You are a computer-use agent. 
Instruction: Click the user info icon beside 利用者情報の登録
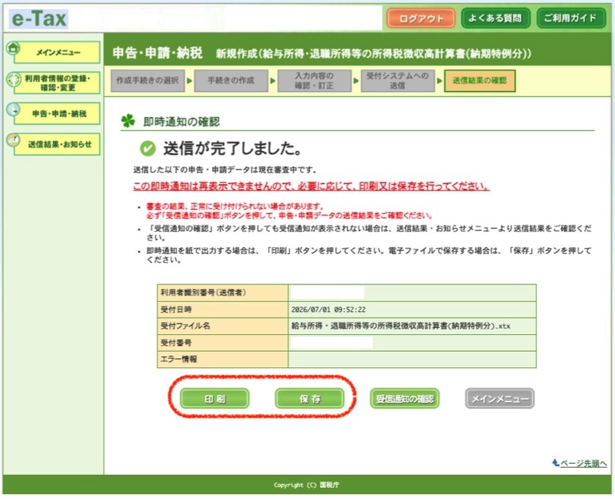pos(14,80)
